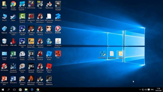Viewport: 163px width, 92px height.
Task: Select the TalesRunner icon
Action: coord(49,5)
